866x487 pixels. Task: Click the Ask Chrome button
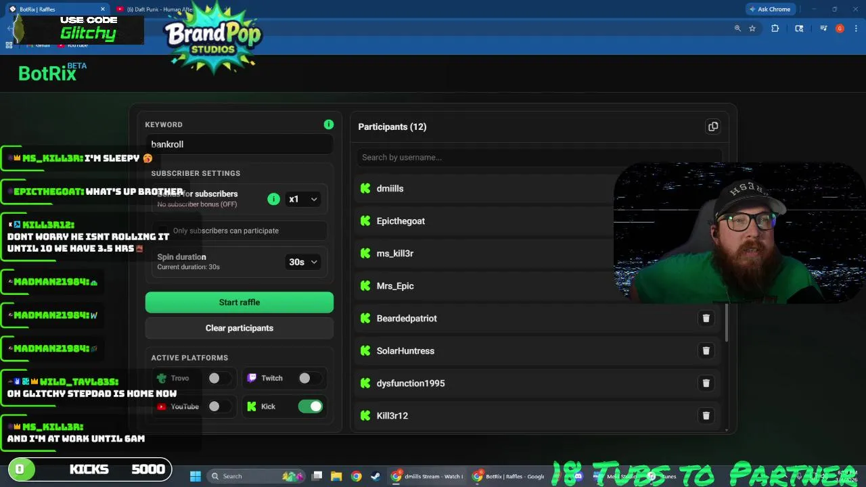770,9
